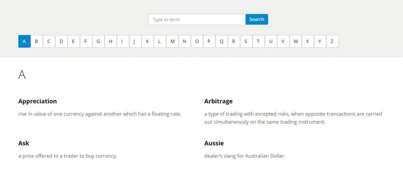Choose the letter S tab
This screenshot has height=171, width=403.
pyautogui.click(x=246, y=41)
